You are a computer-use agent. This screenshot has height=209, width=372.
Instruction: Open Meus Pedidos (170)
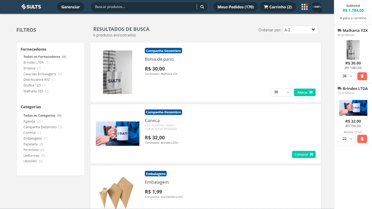pyautogui.click(x=236, y=7)
